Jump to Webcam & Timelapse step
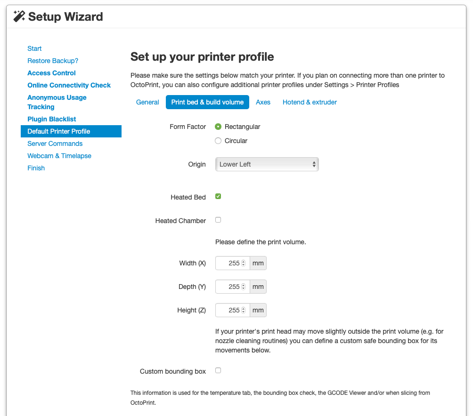 pos(59,156)
